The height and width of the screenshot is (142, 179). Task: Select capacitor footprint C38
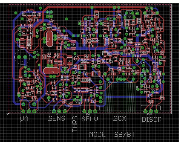[82, 67]
